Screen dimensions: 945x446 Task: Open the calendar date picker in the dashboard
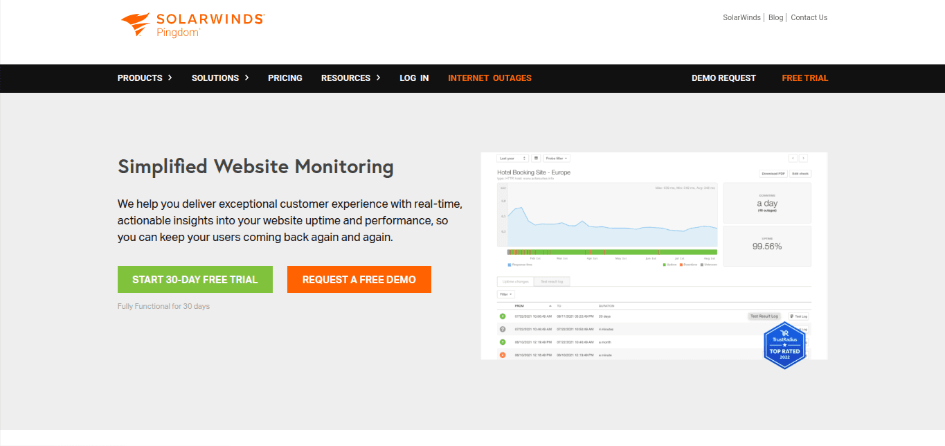[x=537, y=158]
